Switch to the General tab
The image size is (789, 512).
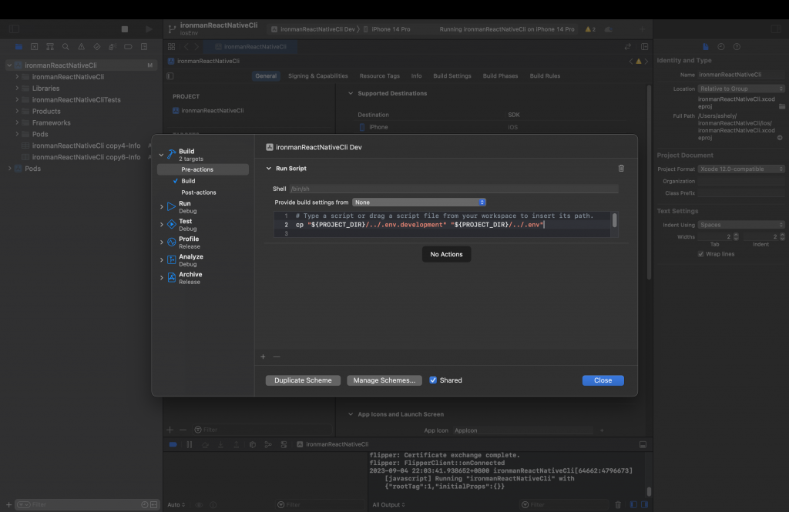click(x=266, y=76)
